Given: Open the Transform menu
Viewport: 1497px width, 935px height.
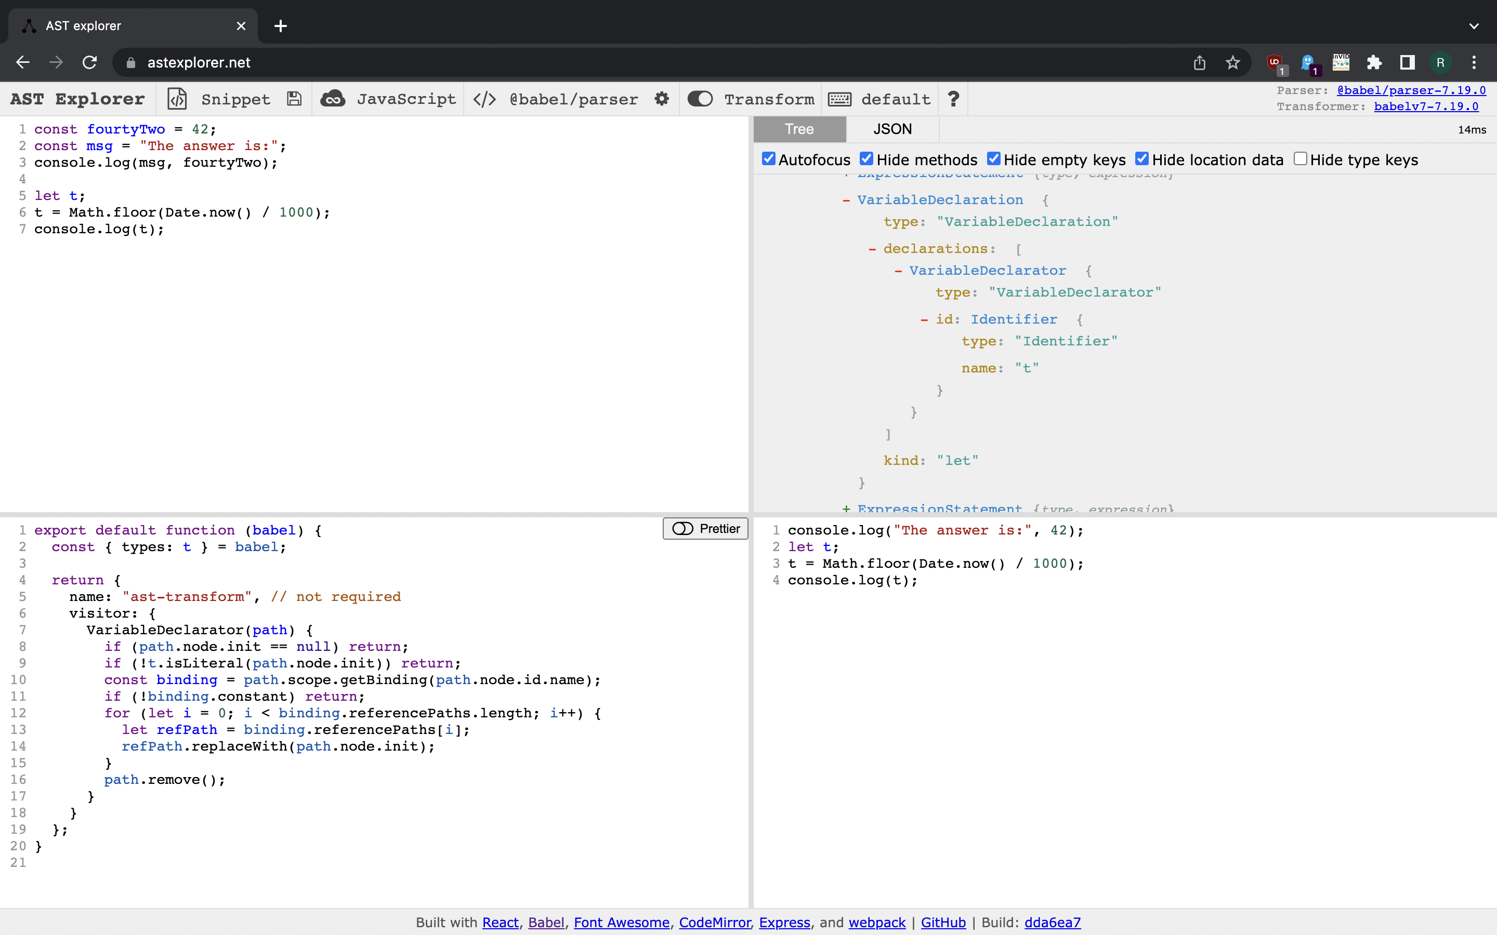Looking at the screenshot, I should [769, 99].
